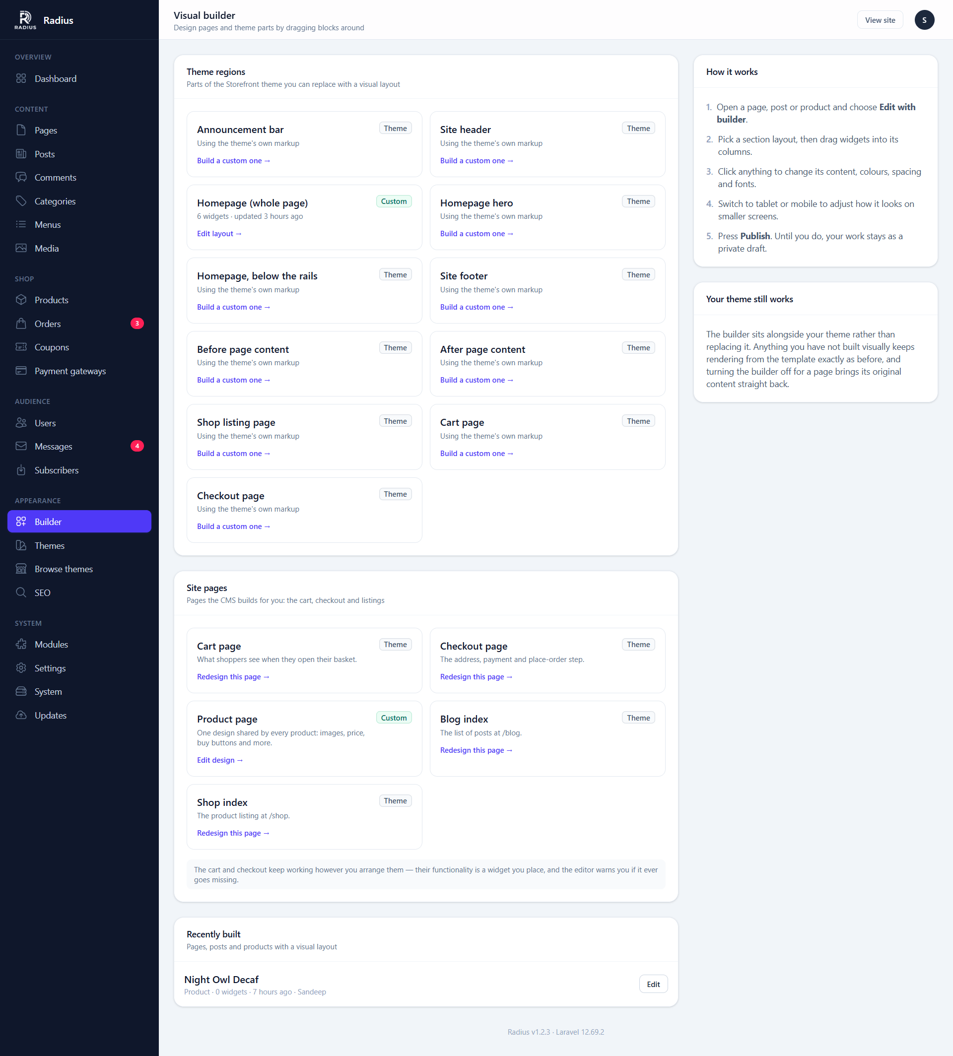The image size is (953, 1056).
Task: Click the 'Radius v1.2.3 · Laravel 12.69.2' footer text
Action: coord(555,1032)
